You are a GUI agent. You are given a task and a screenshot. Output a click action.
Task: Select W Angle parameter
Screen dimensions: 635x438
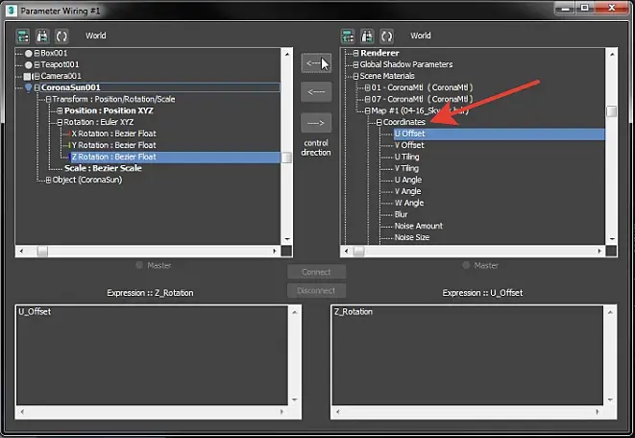409,203
